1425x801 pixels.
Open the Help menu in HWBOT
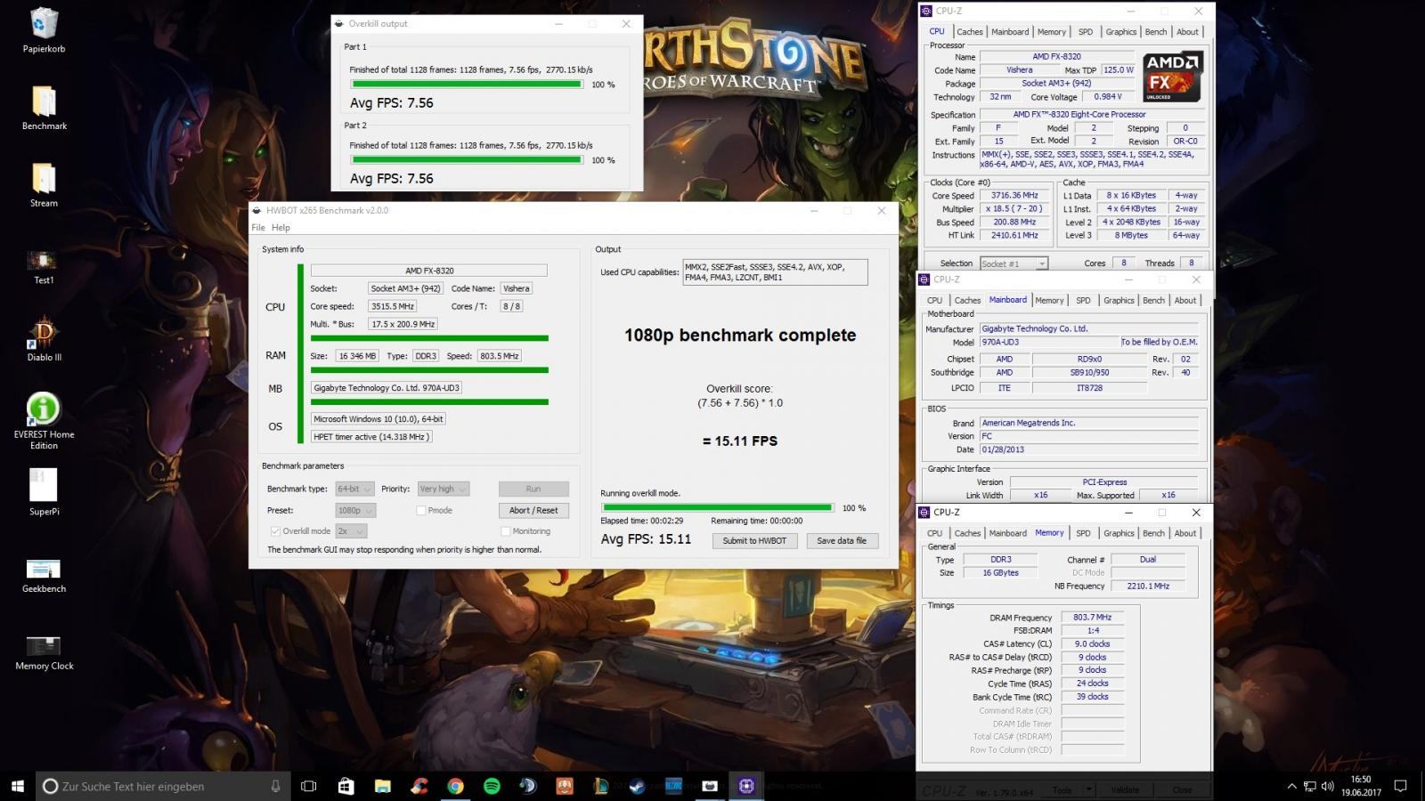click(281, 228)
